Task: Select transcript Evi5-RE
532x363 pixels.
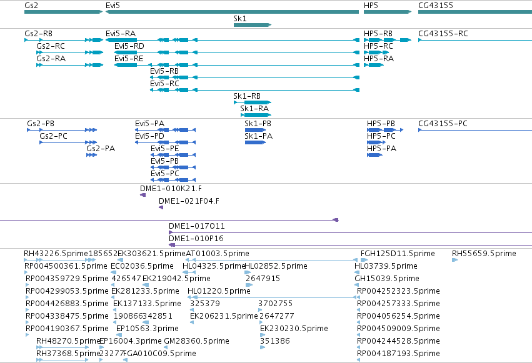Action: tap(237, 65)
